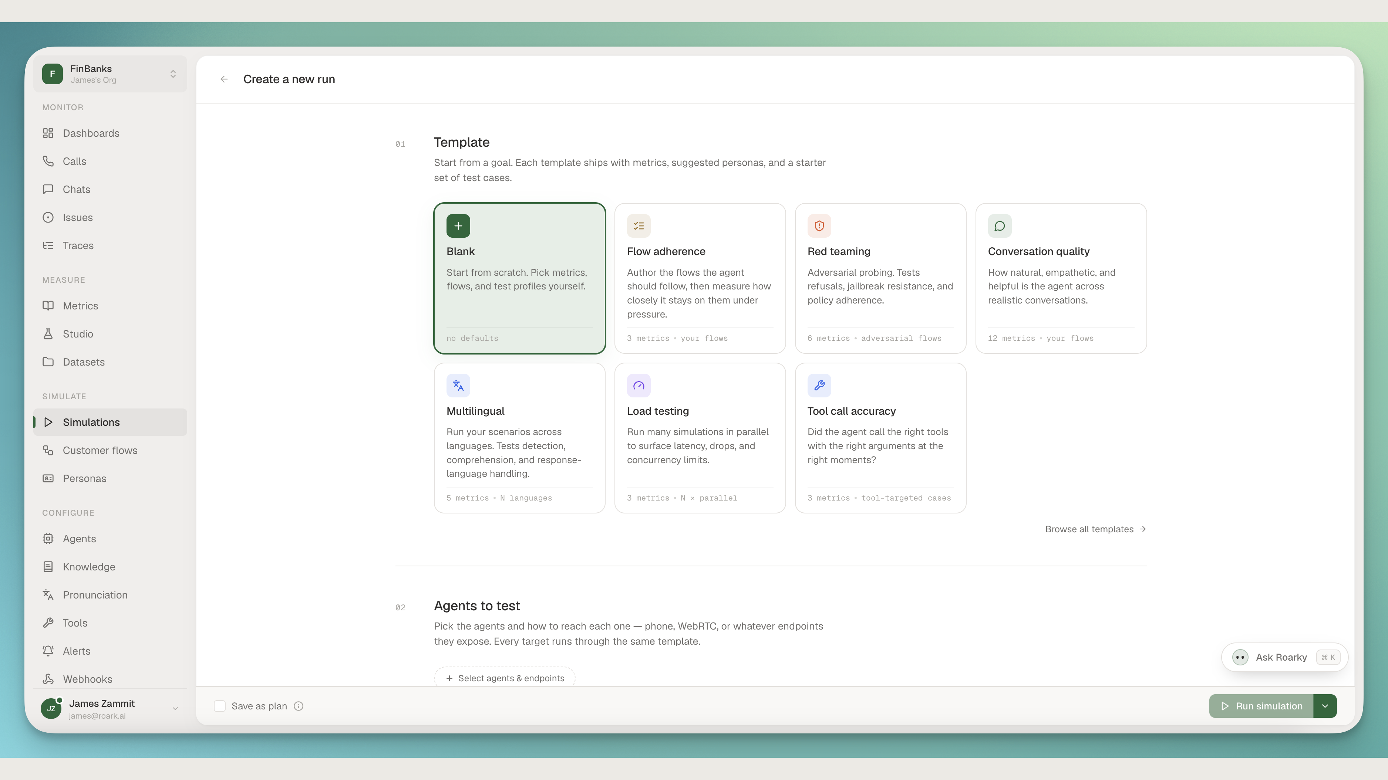Choose the Red teaming template title
This screenshot has width=1388, height=780.
click(x=838, y=251)
